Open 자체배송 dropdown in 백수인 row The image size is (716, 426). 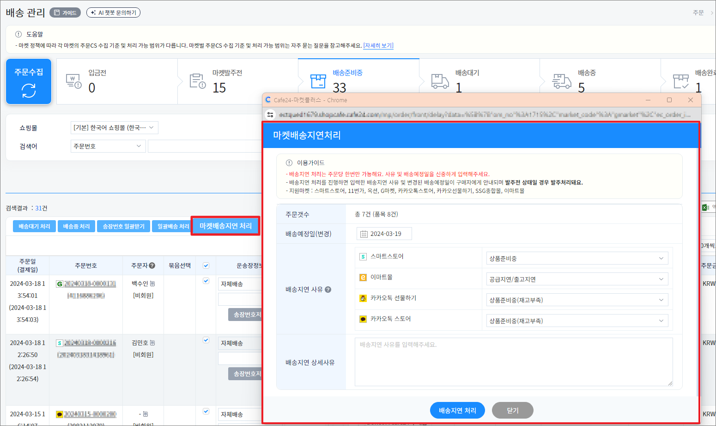click(240, 284)
